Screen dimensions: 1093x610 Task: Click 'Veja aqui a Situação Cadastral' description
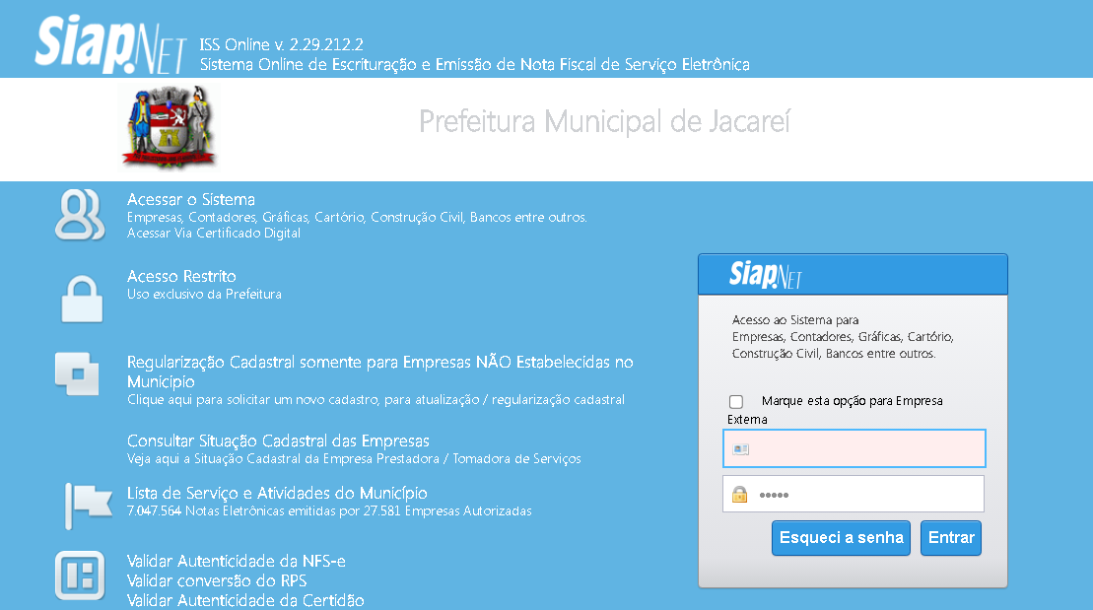click(354, 458)
